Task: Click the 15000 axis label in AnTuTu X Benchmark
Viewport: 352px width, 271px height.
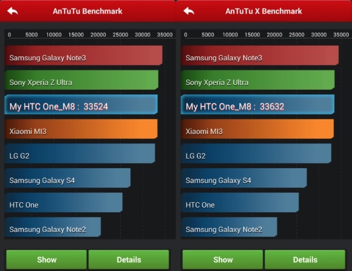Action: 252,34
